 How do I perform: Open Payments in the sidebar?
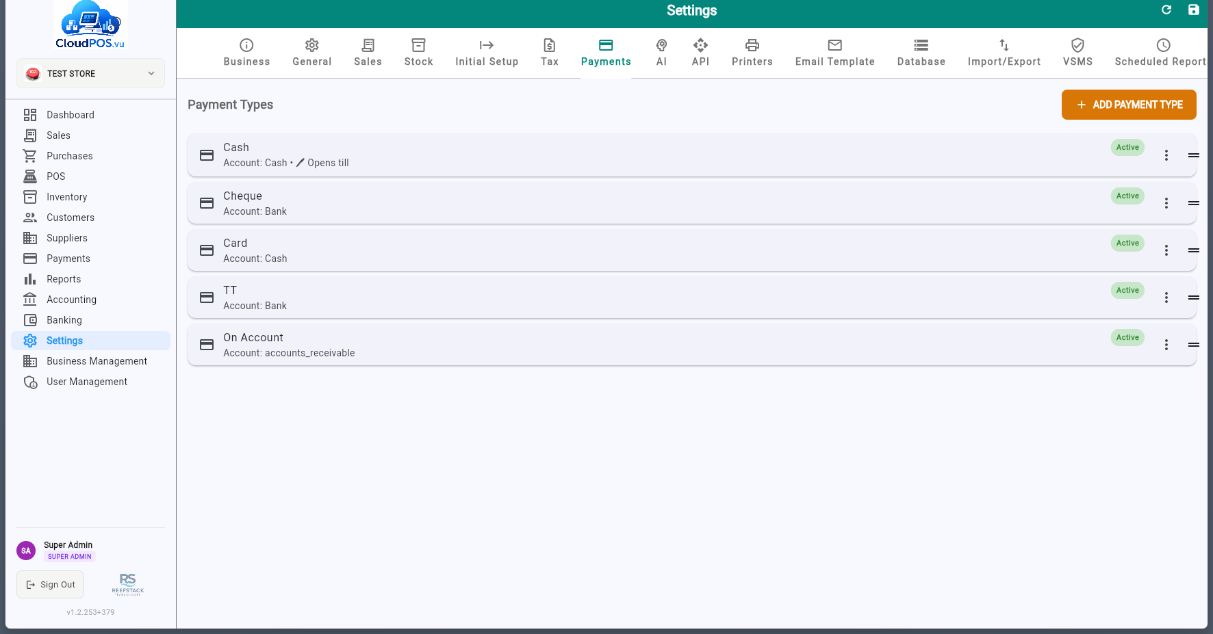90,259
